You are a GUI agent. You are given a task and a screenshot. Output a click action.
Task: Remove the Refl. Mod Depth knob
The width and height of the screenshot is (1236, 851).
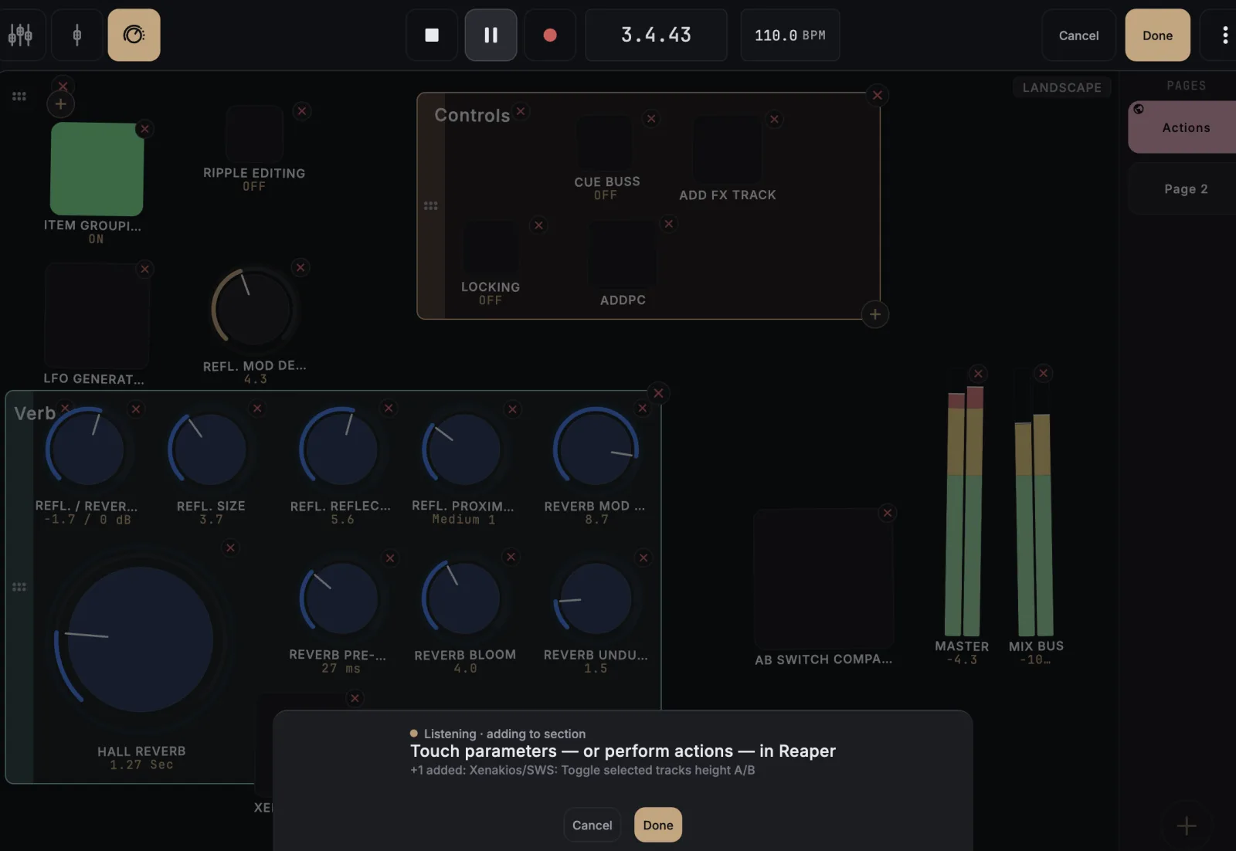click(x=301, y=267)
